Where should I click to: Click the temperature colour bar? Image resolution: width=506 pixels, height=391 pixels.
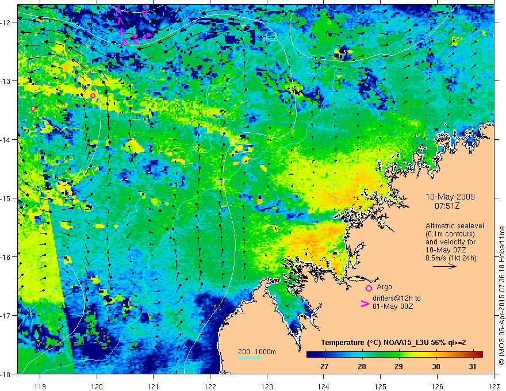click(x=394, y=354)
